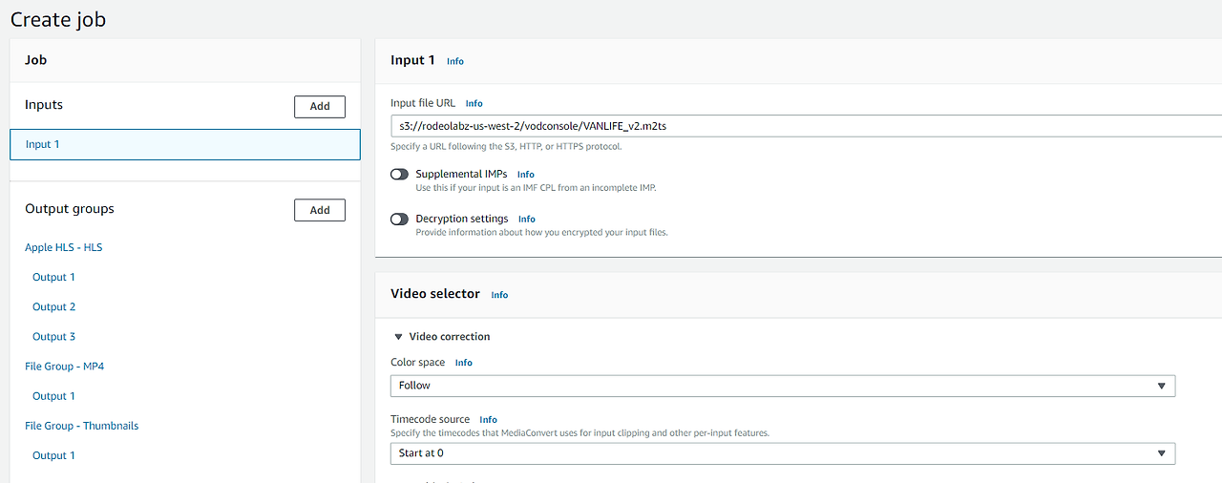Toggle the Supplemental IMPs switch
The width and height of the screenshot is (1222, 483).
coord(399,175)
